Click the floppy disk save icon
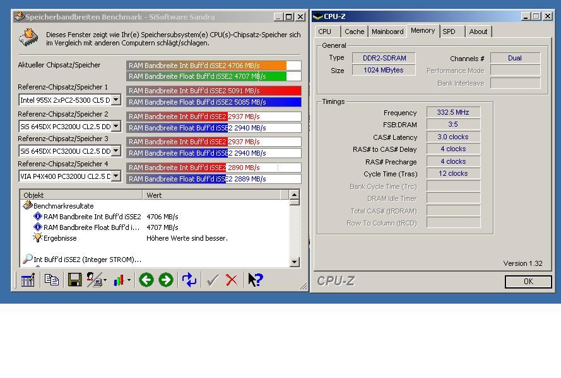The image size is (561, 378). point(74,280)
